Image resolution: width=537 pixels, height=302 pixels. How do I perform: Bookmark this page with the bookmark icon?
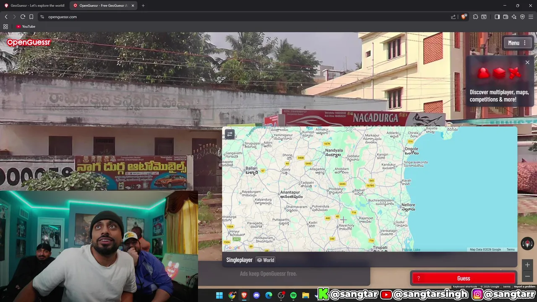[31, 17]
